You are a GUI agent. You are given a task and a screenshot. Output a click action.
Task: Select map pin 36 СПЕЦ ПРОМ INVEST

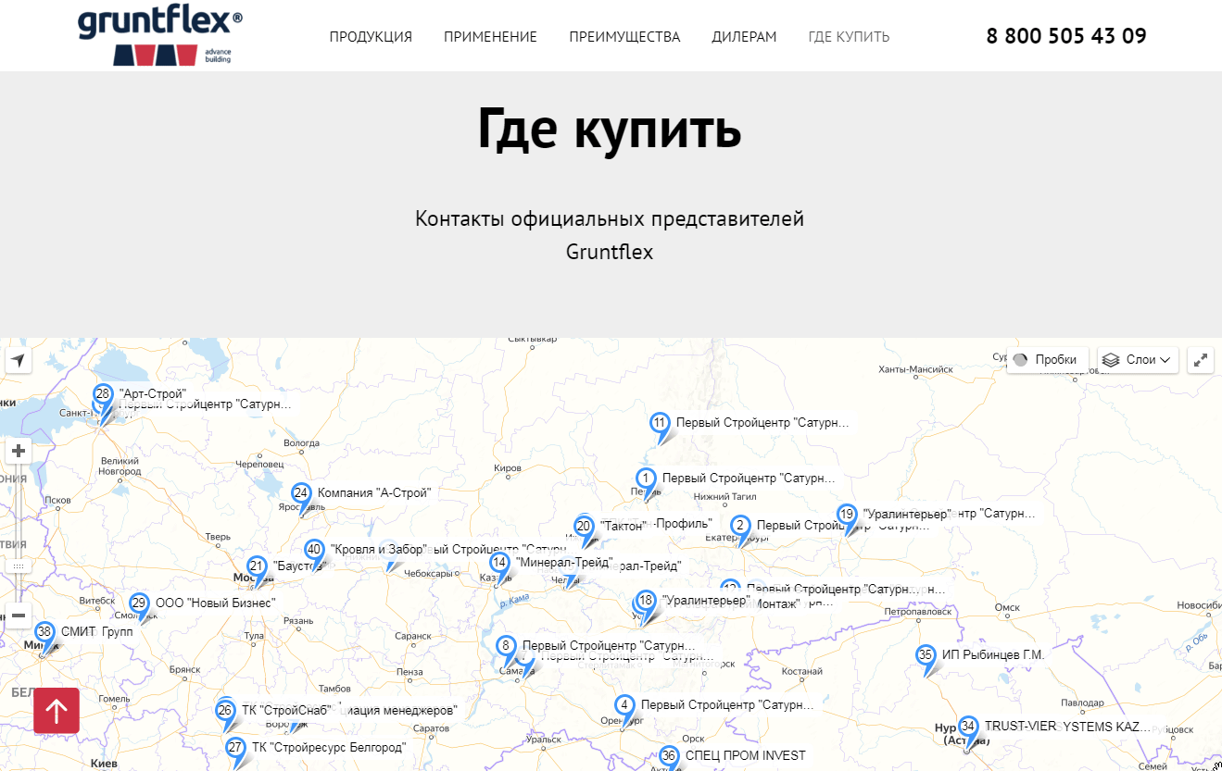[x=669, y=757]
